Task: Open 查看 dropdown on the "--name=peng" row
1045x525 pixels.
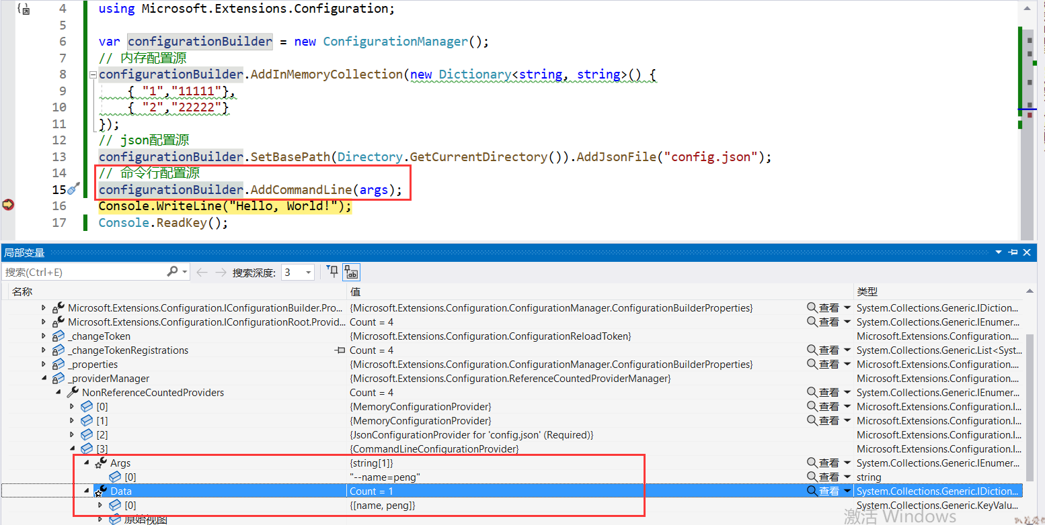Action: click(x=847, y=477)
